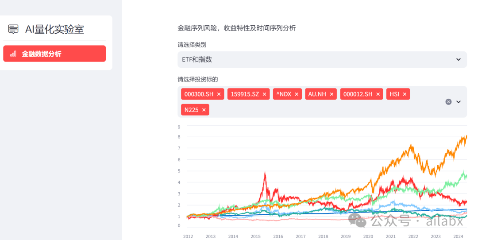Image resolution: width=478 pixels, height=240 pixels.
Task: Remove the AU.NH tag
Action: (x=332, y=94)
